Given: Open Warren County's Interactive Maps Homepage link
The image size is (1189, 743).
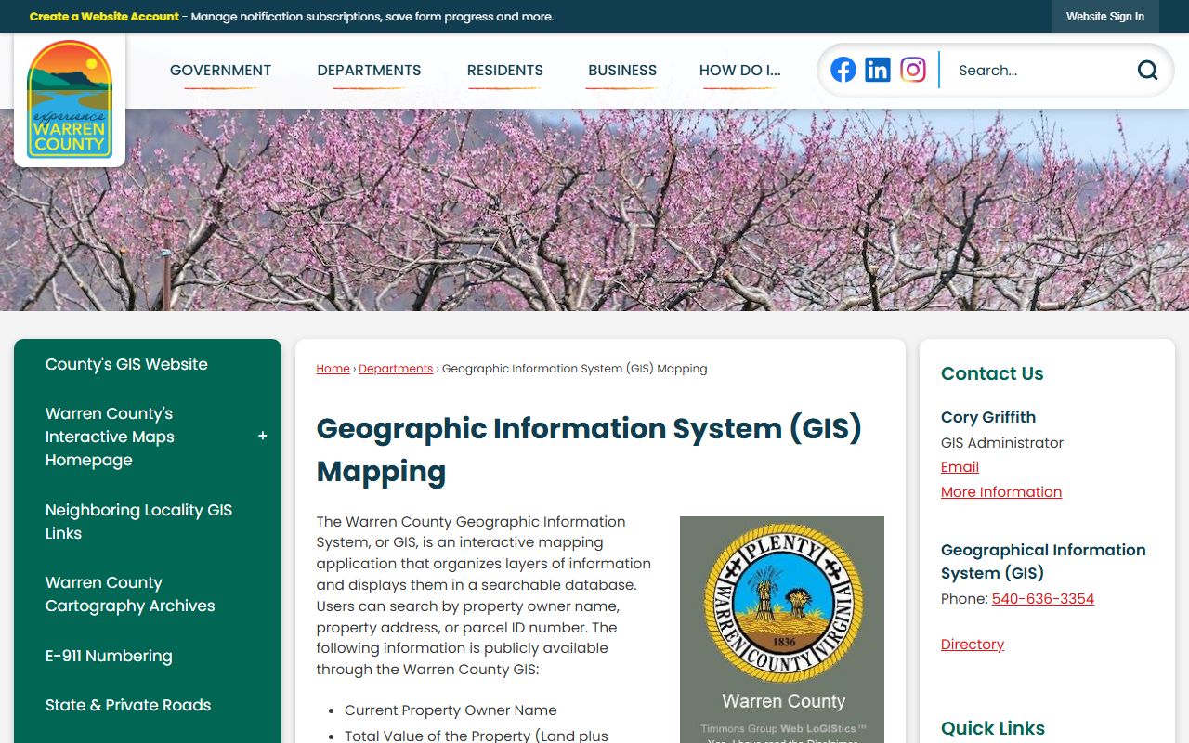Looking at the screenshot, I should (110, 437).
